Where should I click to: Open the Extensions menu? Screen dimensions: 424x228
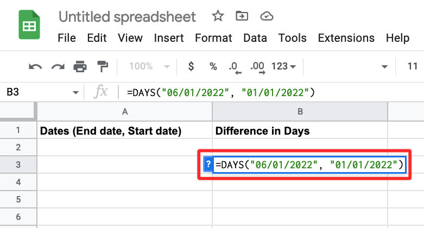coord(346,38)
